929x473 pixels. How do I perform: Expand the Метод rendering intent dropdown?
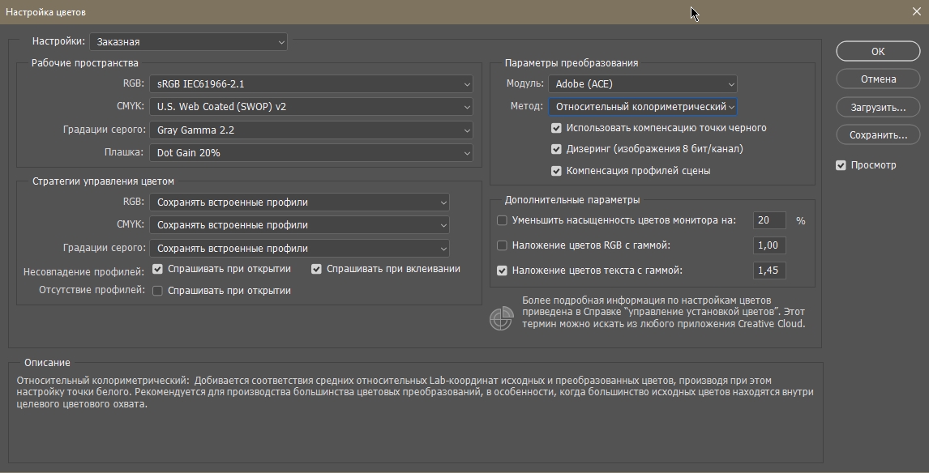(642, 107)
